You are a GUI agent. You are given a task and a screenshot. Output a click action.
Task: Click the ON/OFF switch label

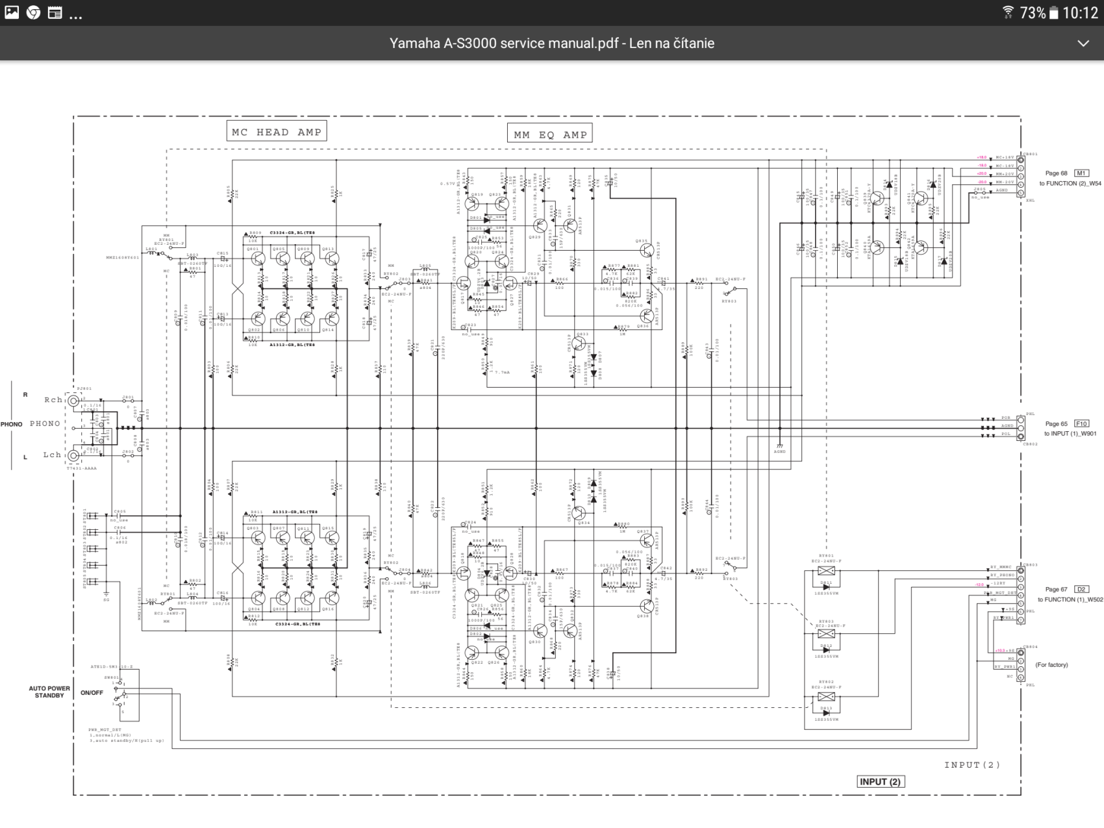92,692
